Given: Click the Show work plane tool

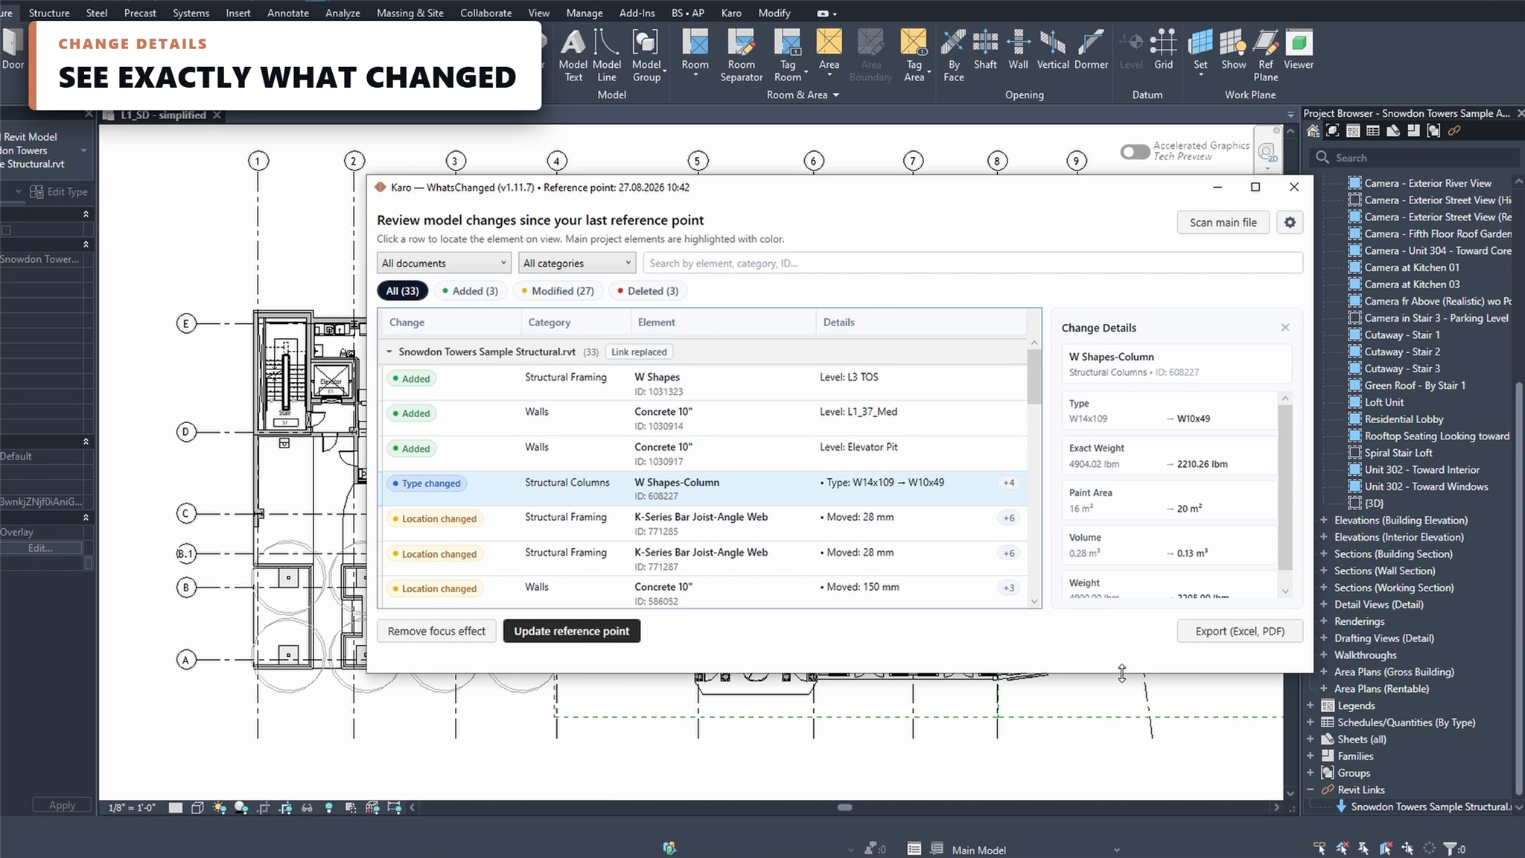Looking at the screenshot, I should (1233, 51).
